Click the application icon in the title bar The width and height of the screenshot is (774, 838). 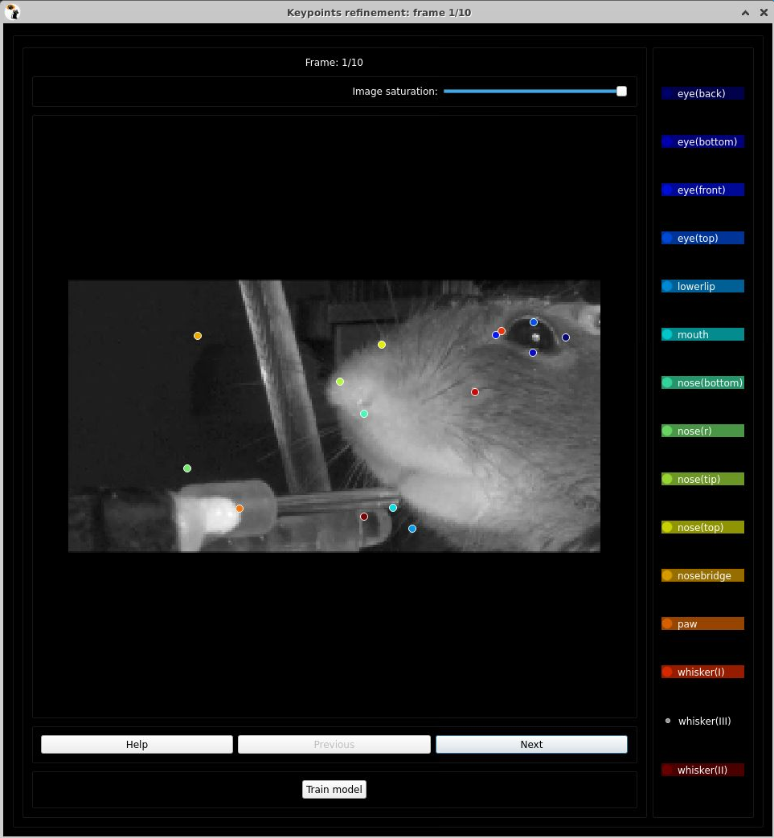(x=12, y=12)
